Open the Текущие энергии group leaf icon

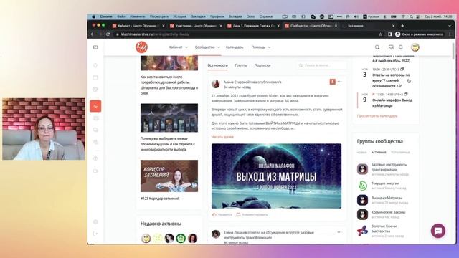pyautogui.click(x=362, y=186)
